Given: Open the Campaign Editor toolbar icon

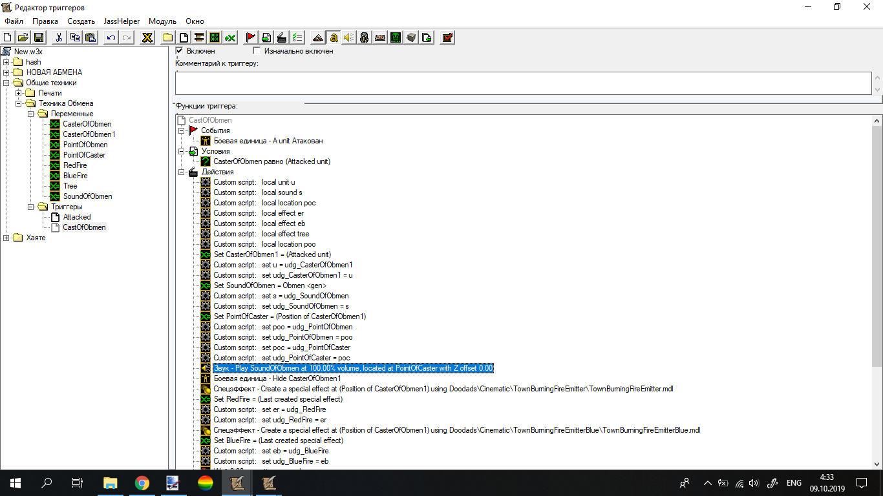Looking at the screenshot, I should (x=380, y=37).
